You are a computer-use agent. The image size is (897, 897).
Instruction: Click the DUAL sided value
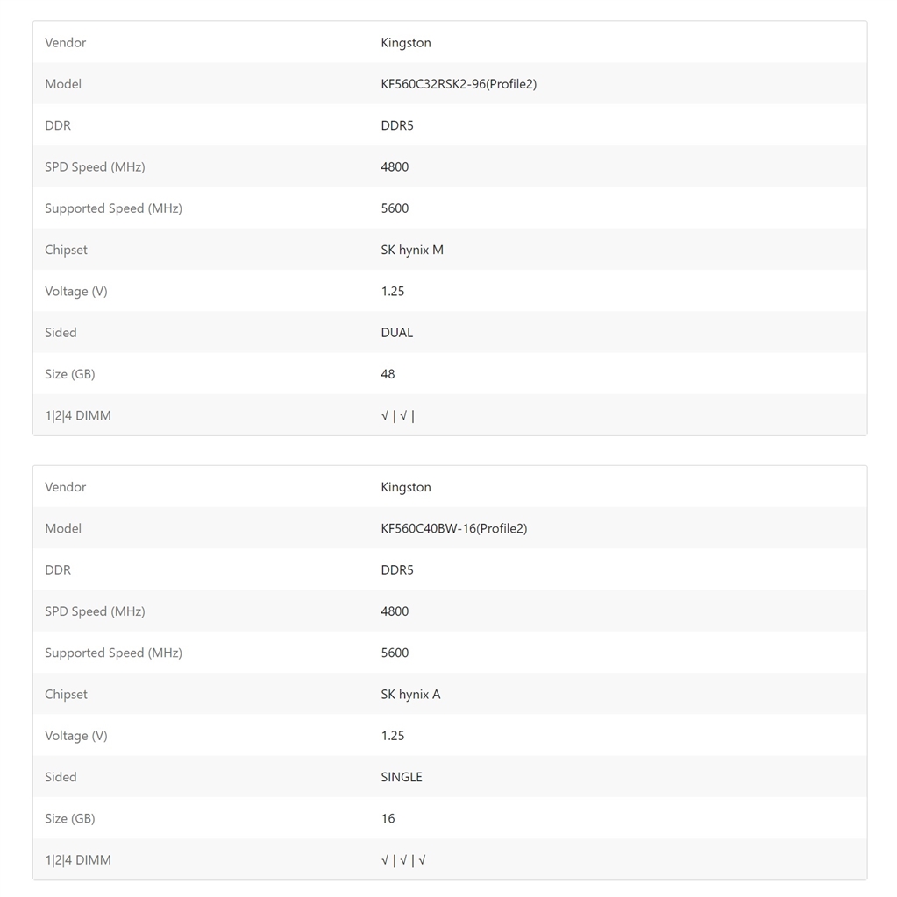[x=396, y=333]
